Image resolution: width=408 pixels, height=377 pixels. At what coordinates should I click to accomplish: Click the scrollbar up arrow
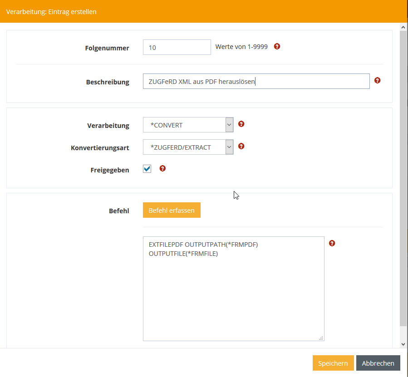click(x=403, y=28)
